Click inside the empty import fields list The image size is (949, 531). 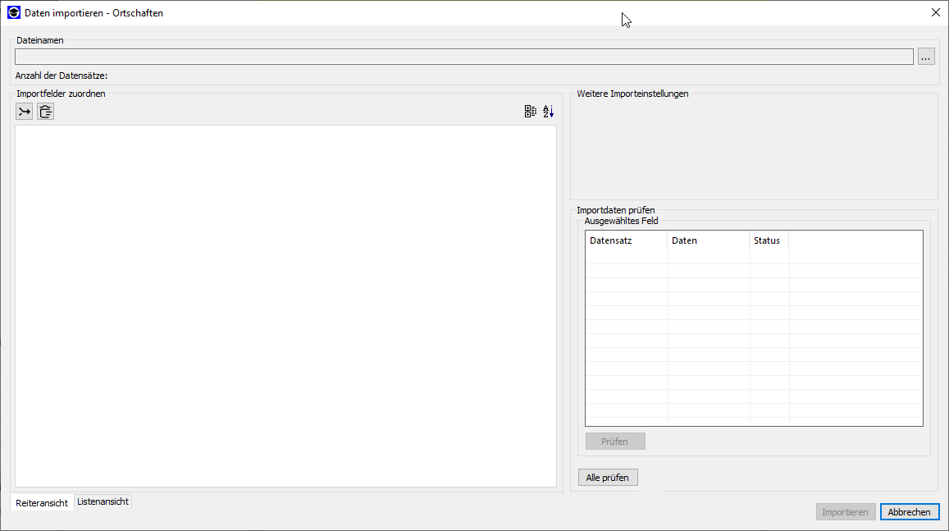(x=285, y=305)
